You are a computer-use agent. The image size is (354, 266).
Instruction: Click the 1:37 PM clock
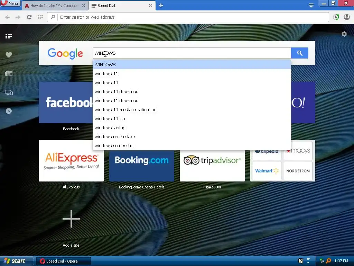(341, 261)
